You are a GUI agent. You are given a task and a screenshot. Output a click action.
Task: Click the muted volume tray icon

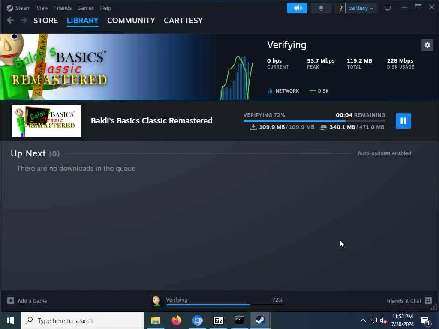384,320
